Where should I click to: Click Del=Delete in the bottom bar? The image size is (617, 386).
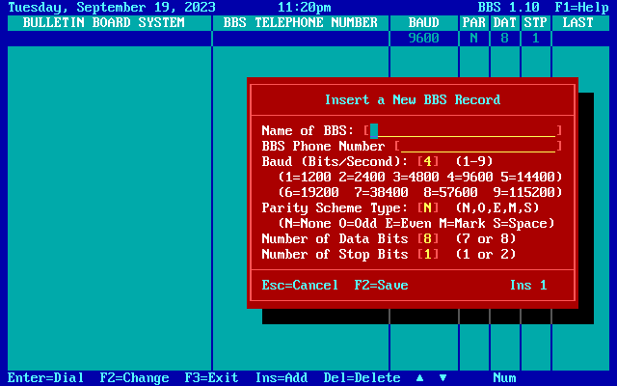click(362, 378)
